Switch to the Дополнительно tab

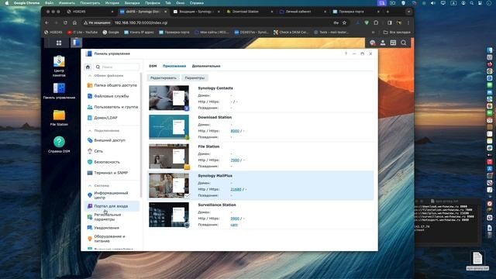point(206,66)
